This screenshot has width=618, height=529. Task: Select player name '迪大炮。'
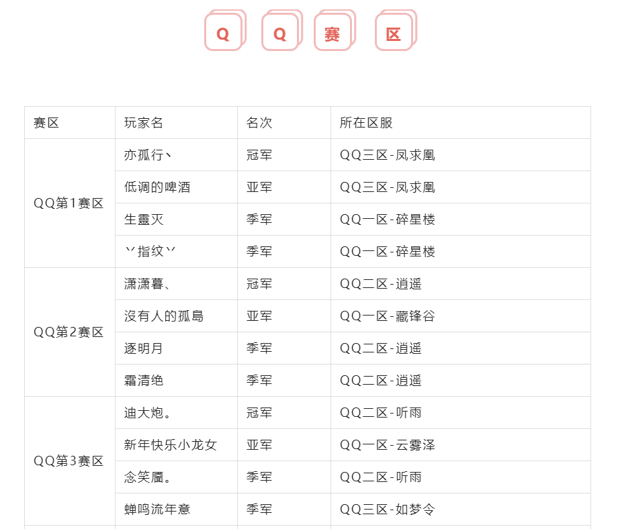(147, 413)
